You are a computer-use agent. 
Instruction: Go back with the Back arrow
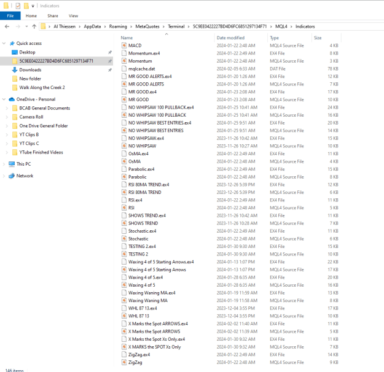pyautogui.click(x=7, y=26)
